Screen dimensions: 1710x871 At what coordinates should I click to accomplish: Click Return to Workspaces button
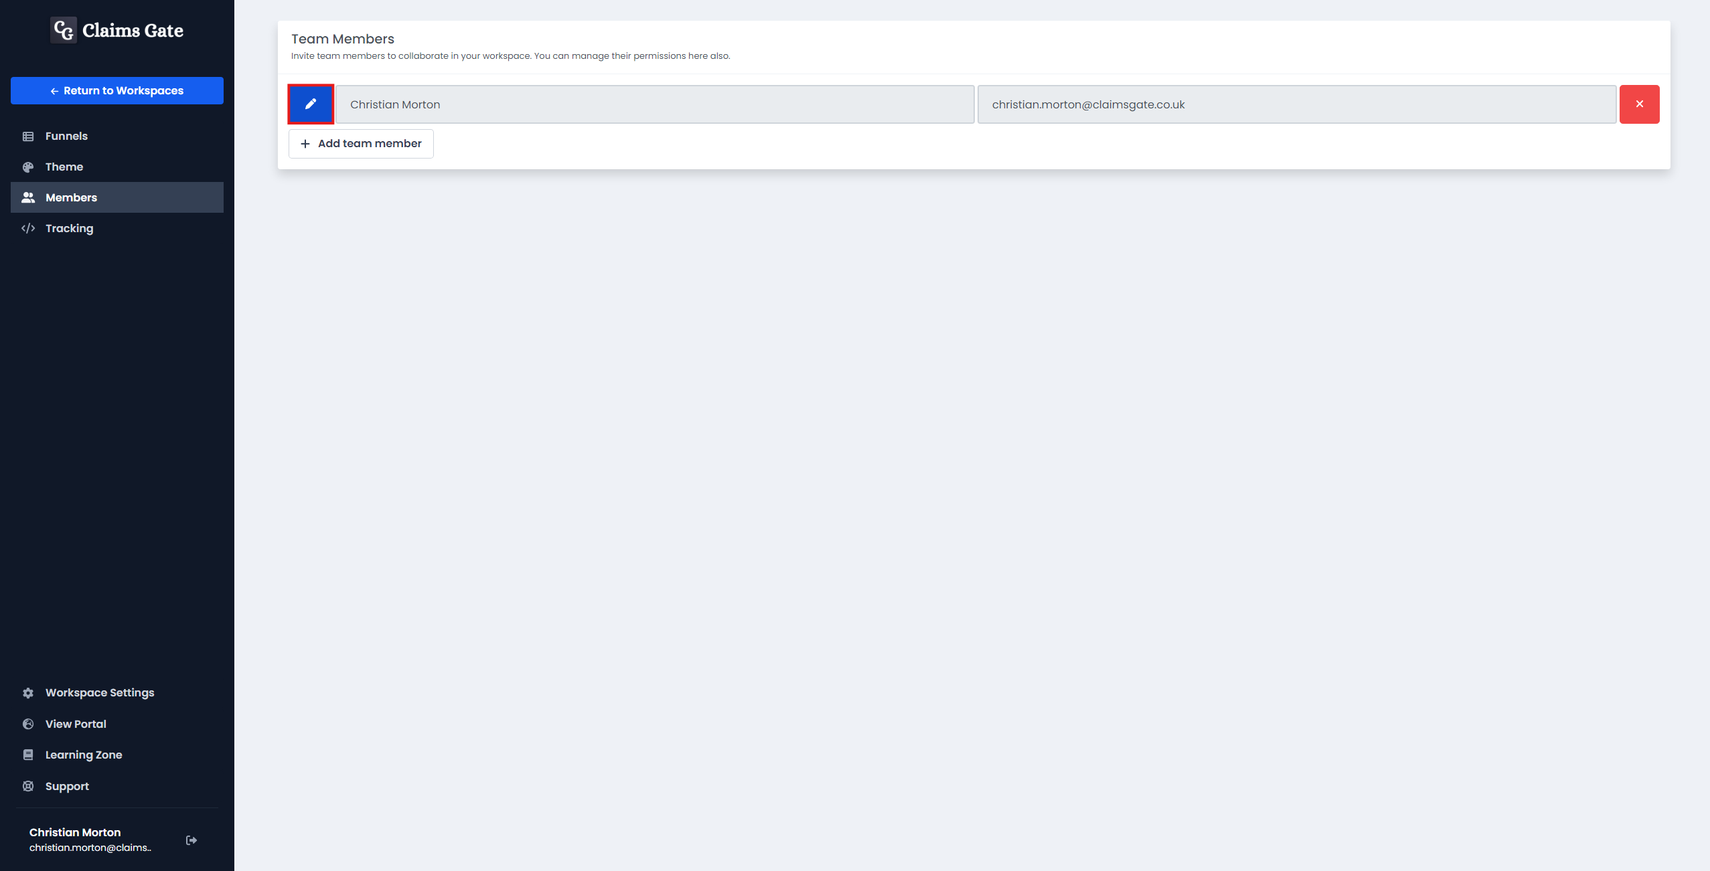[x=116, y=90]
